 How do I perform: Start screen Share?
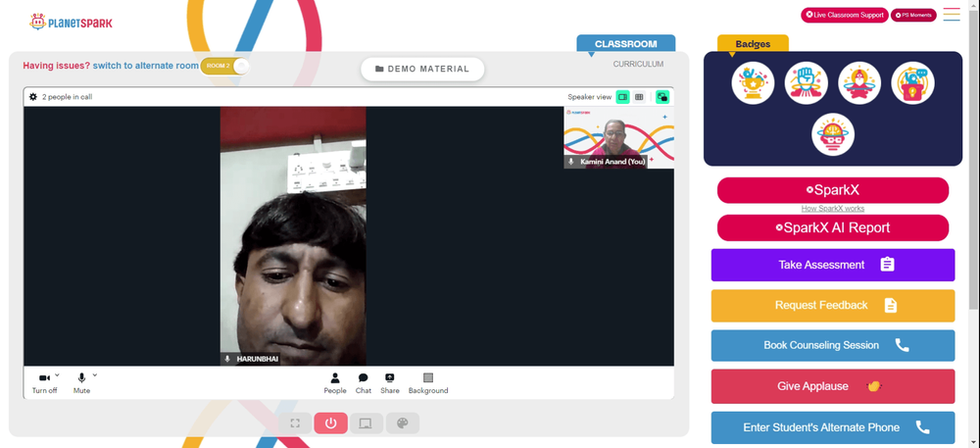tap(390, 383)
